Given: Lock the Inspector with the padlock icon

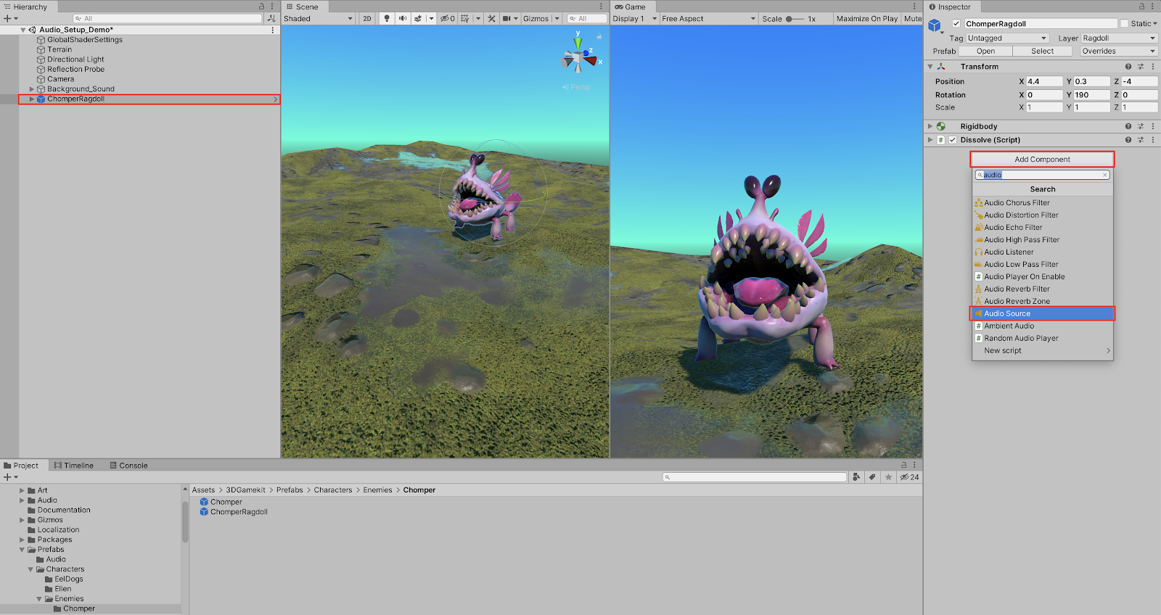Looking at the screenshot, I should 1141,7.
